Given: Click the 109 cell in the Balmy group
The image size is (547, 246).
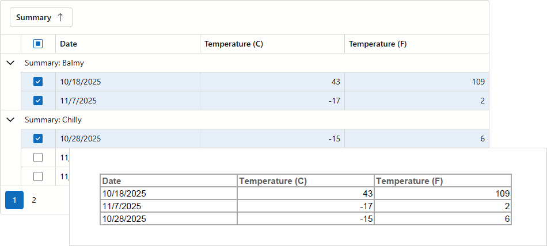Looking at the screenshot, I should click(x=477, y=82).
